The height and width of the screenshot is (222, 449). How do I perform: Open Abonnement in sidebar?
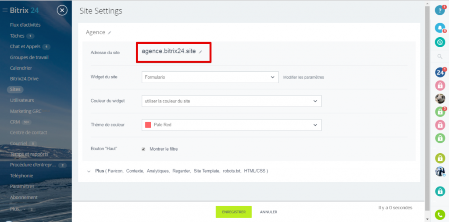[x=24, y=197]
